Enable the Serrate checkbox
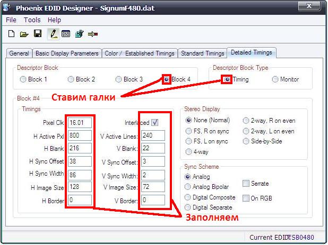This screenshot has height=245, width=328. tap(246, 184)
